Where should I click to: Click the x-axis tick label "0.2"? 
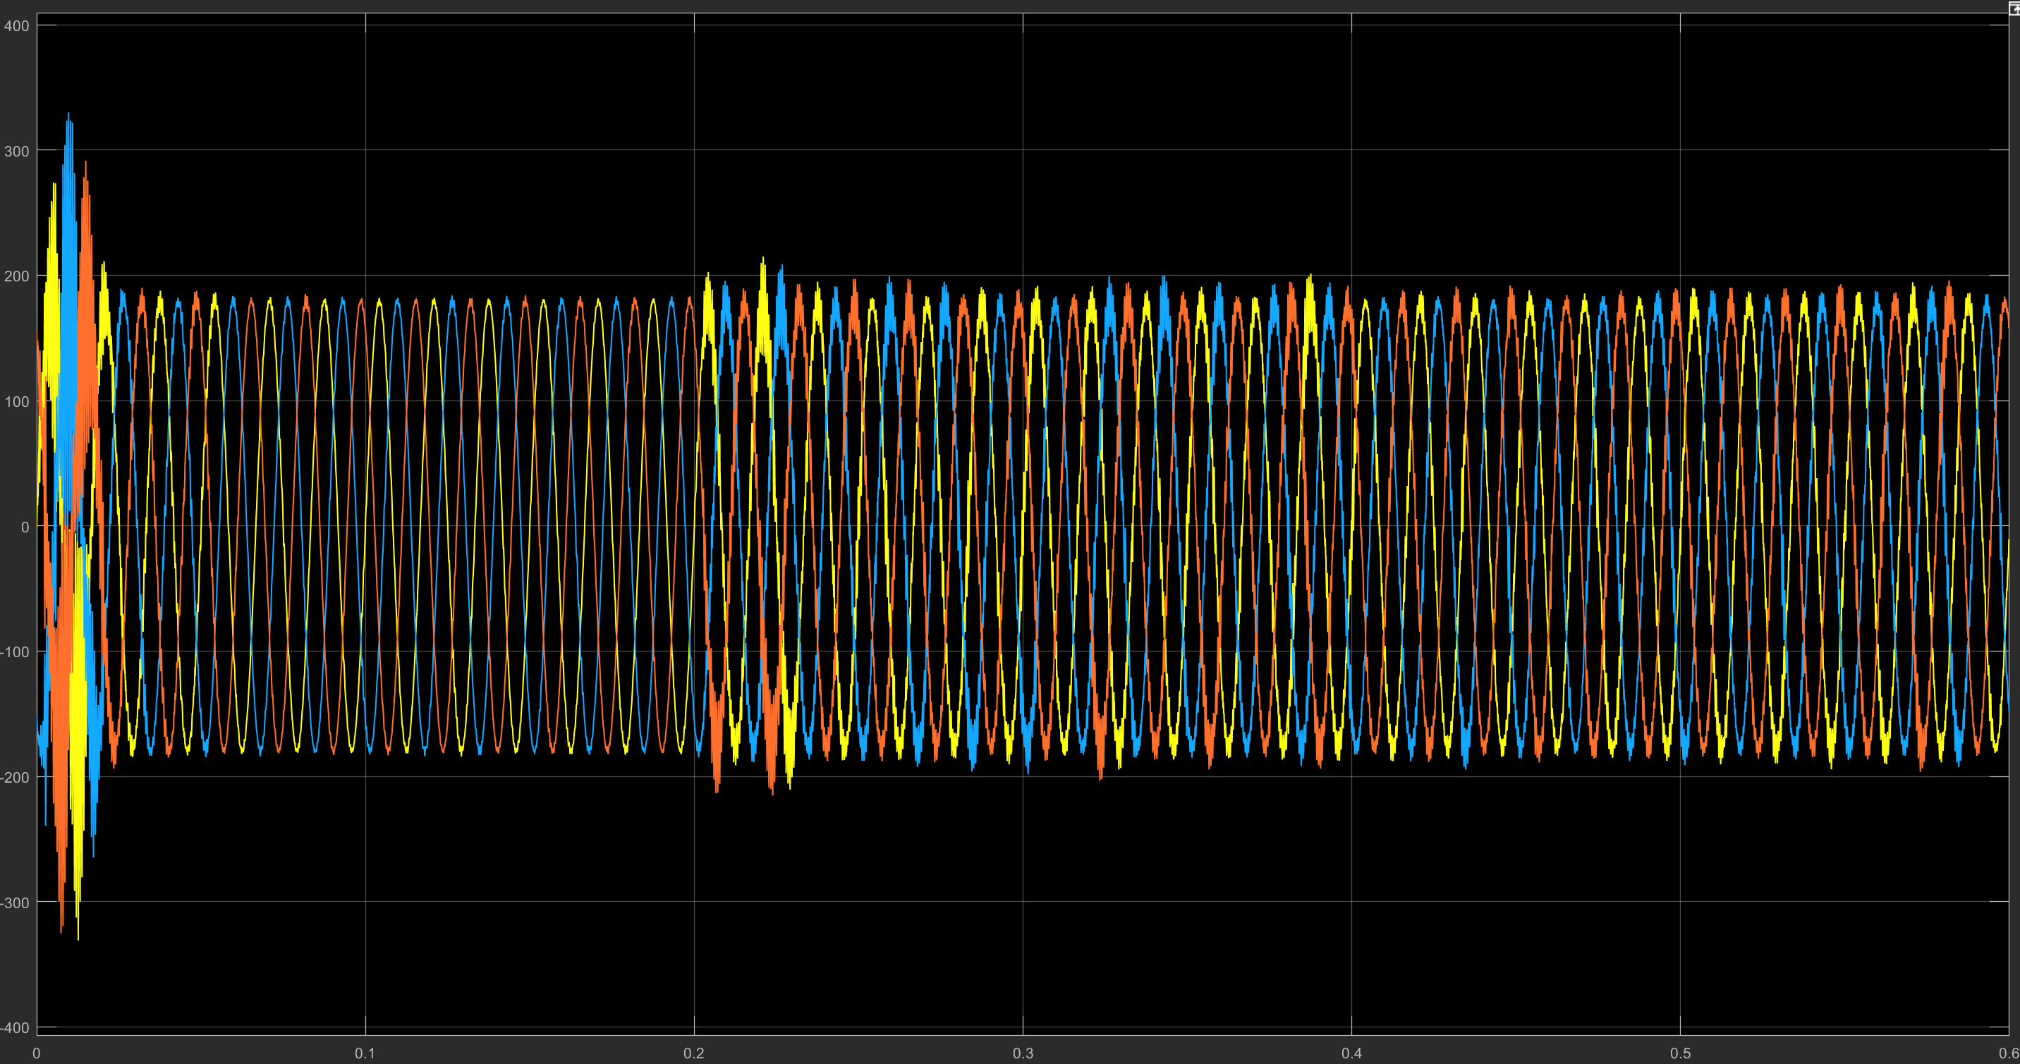694,1053
